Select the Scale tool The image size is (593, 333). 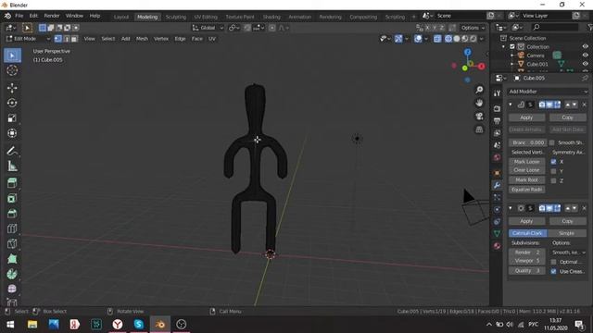click(x=12, y=117)
